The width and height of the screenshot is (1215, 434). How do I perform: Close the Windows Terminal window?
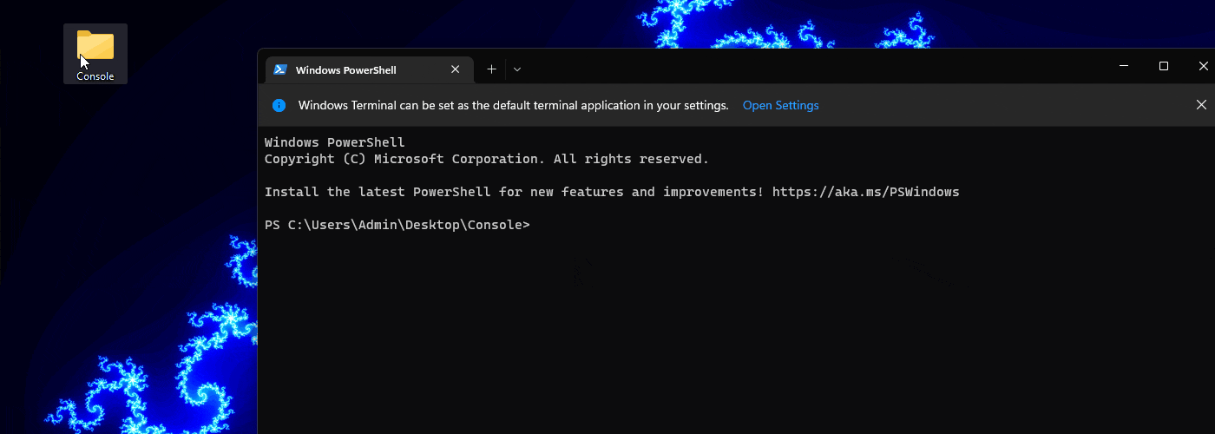[1203, 66]
